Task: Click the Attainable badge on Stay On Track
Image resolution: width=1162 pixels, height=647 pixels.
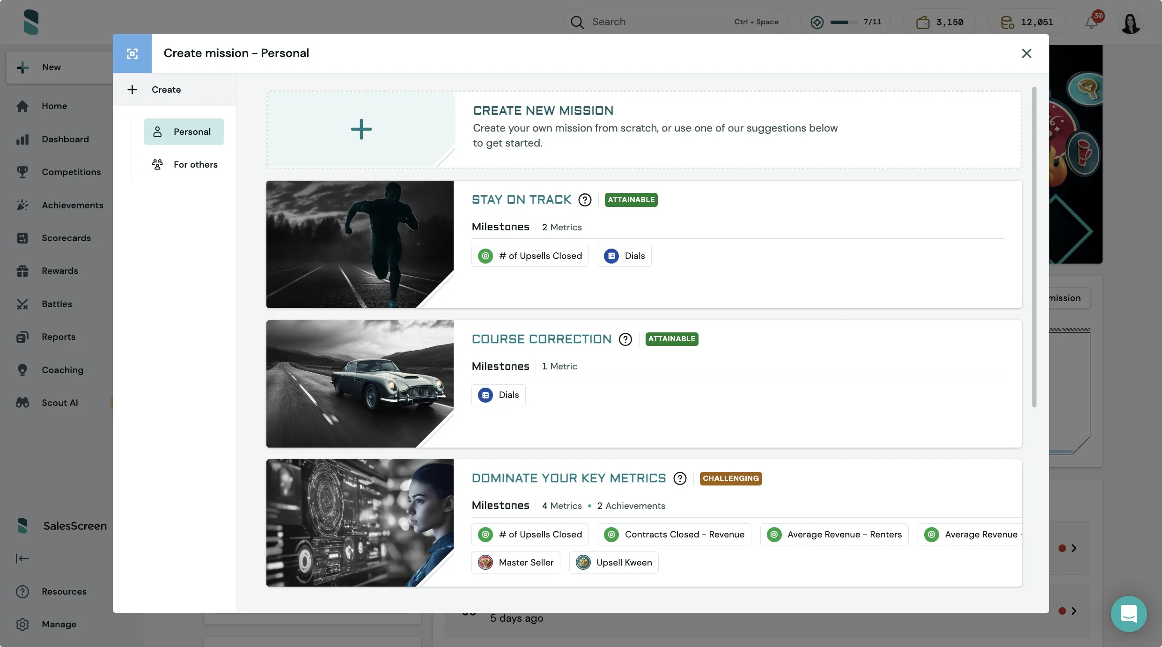Action: click(x=631, y=200)
